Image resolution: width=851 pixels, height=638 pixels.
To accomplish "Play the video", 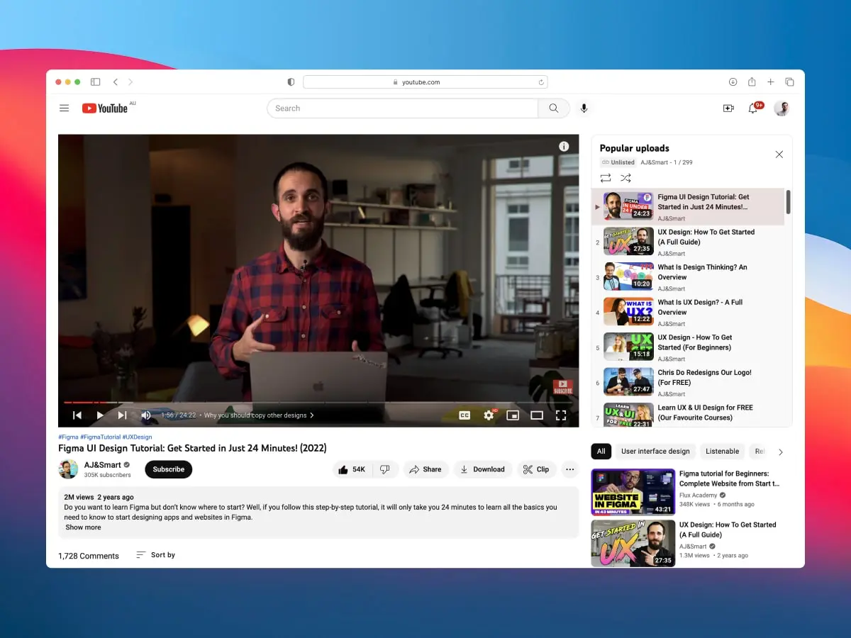I will 100,415.
